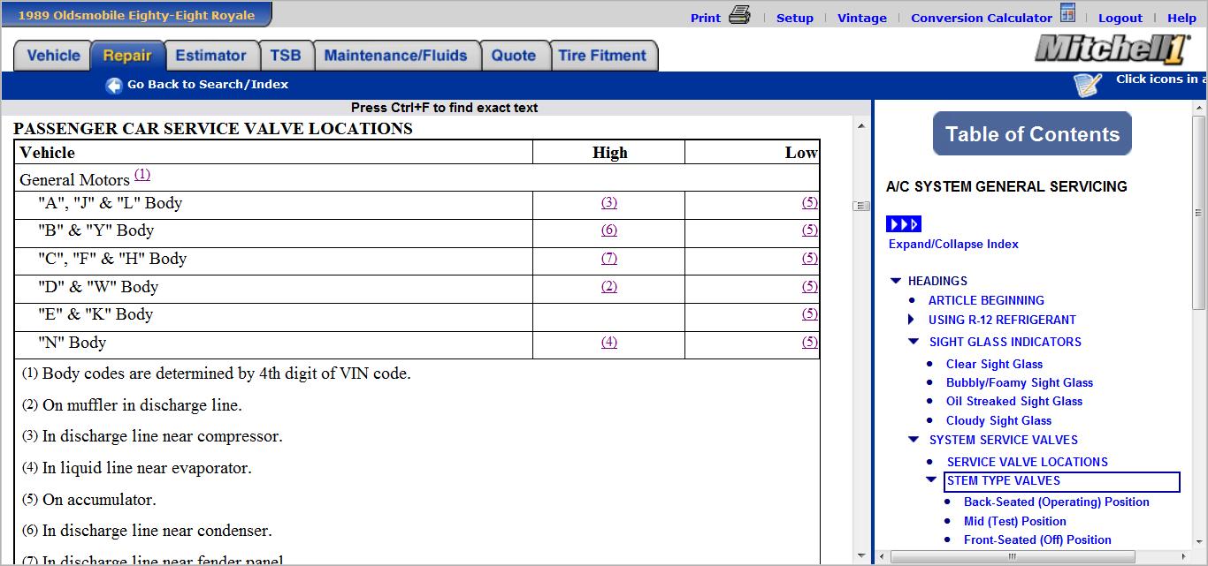Viewport: 1208px width, 566px height.
Task: Open the SERVICE VALVE LOCATIONS entry
Action: (x=1028, y=462)
